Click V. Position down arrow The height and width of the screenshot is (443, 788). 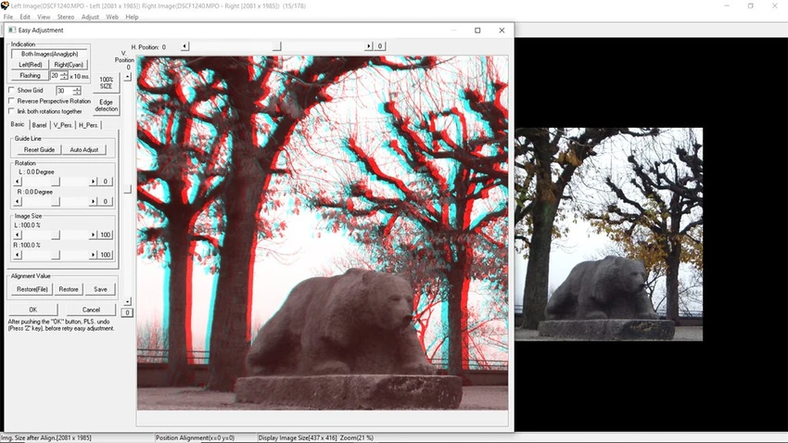128,301
